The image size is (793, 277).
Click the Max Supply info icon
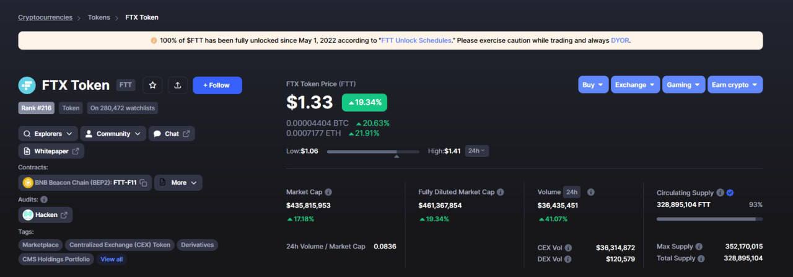[699, 247]
